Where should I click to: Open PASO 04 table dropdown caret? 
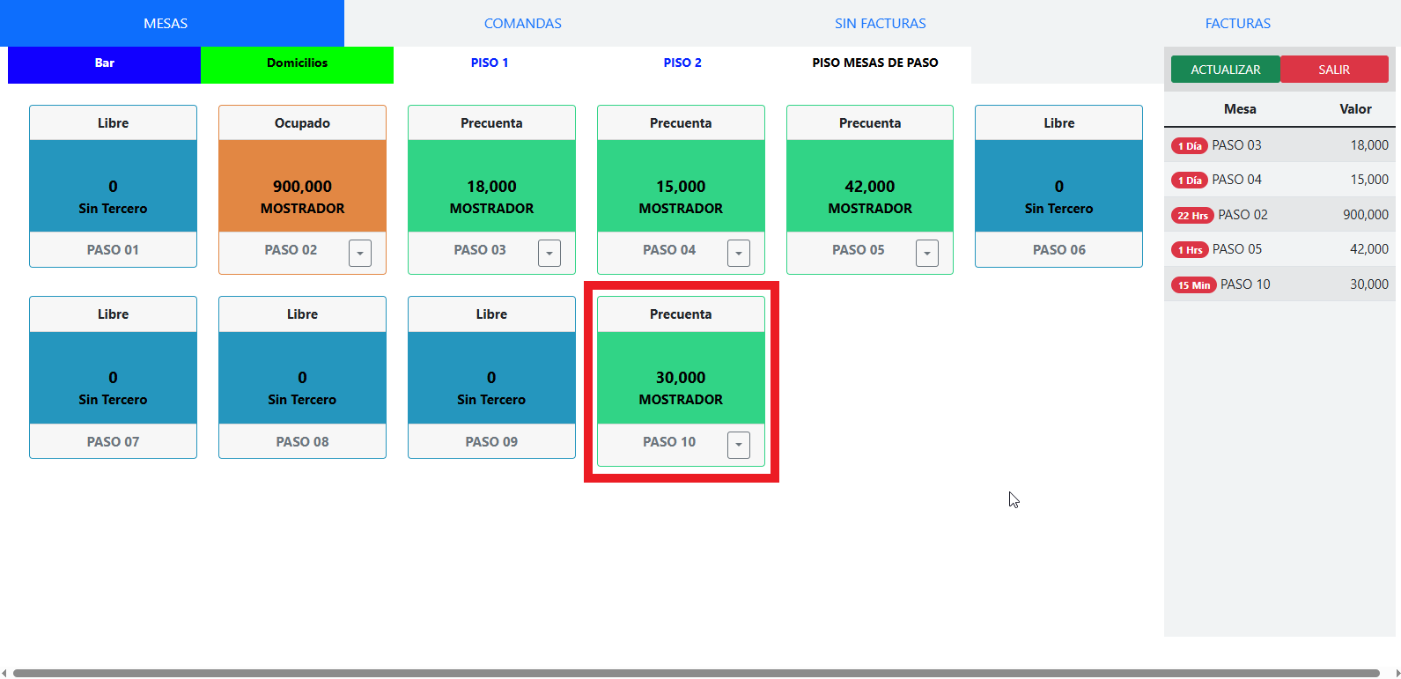click(x=738, y=253)
